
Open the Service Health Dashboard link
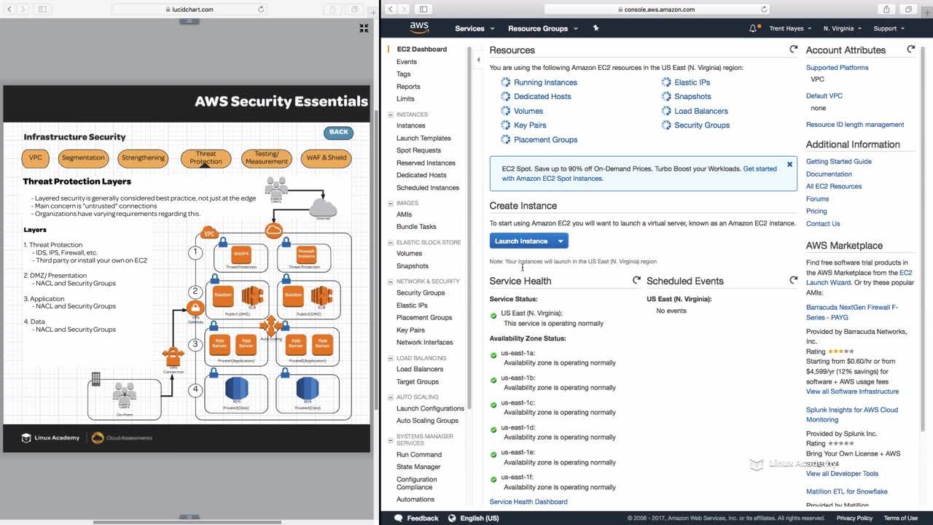528,502
